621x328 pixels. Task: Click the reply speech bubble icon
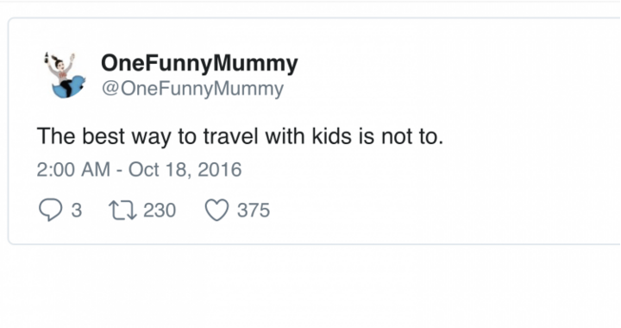tap(50, 210)
